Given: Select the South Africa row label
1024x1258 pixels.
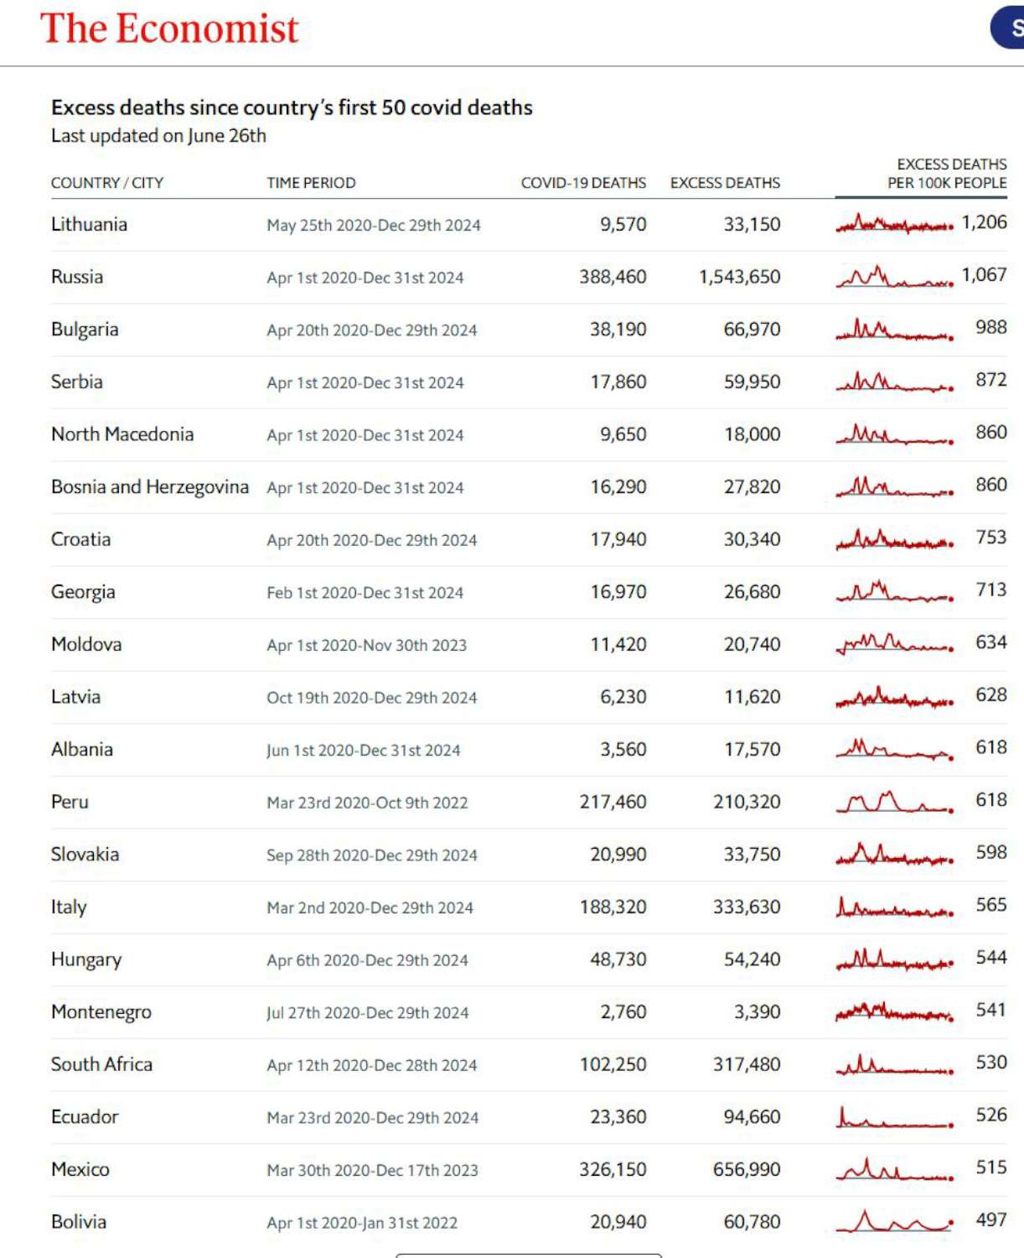Looking at the screenshot, I should (101, 1065).
